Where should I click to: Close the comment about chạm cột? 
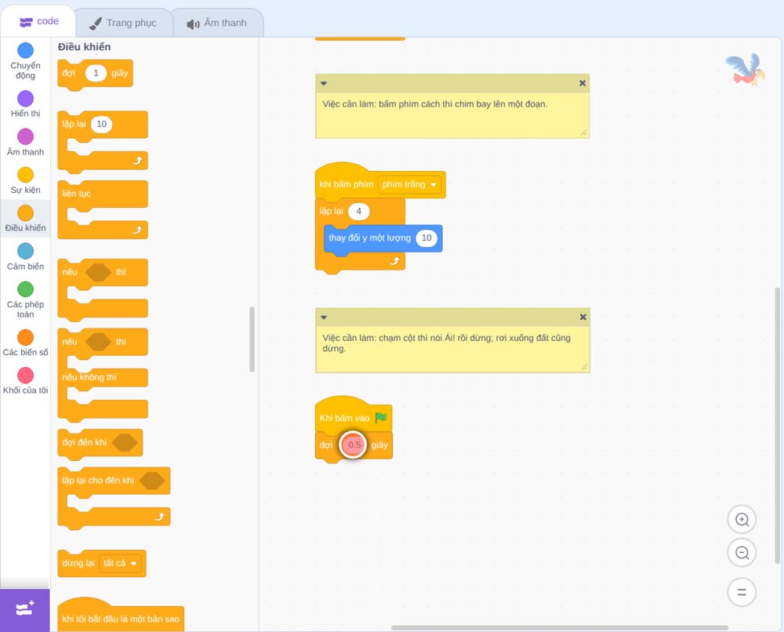(583, 317)
